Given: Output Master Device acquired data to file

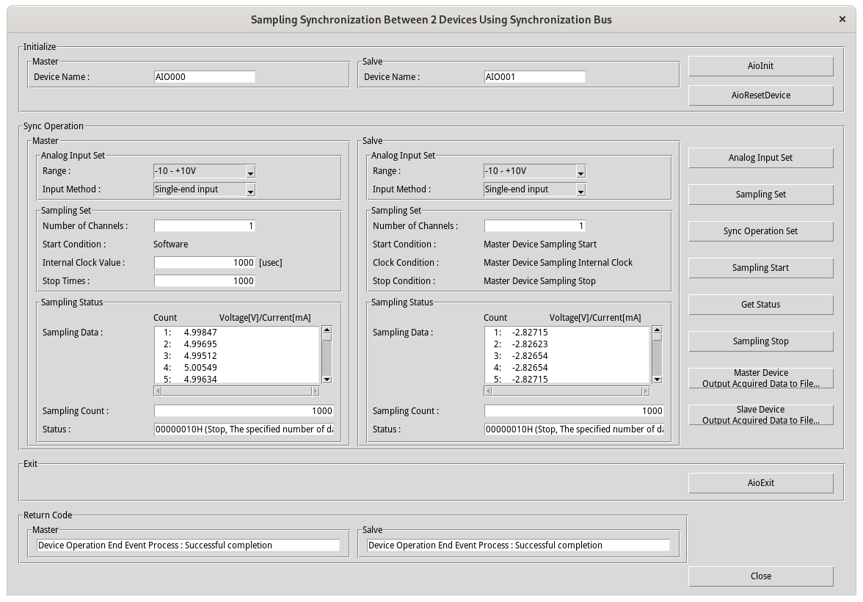Looking at the screenshot, I should [760, 378].
